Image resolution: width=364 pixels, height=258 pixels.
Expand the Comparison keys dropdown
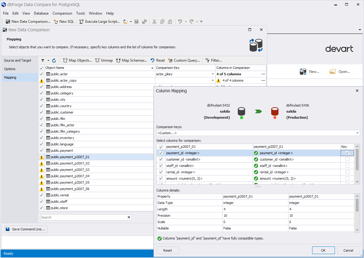(x=357, y=133)
